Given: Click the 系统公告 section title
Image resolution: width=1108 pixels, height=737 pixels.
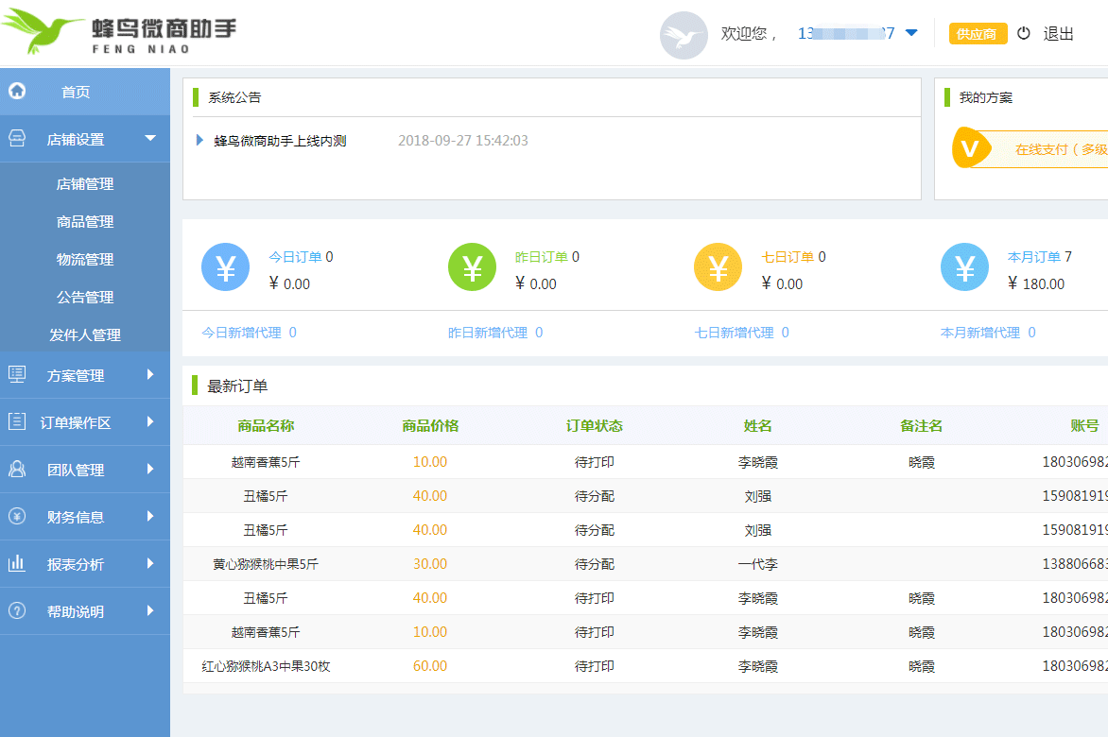Looking at the screenshot, I should tap(234, 97).
